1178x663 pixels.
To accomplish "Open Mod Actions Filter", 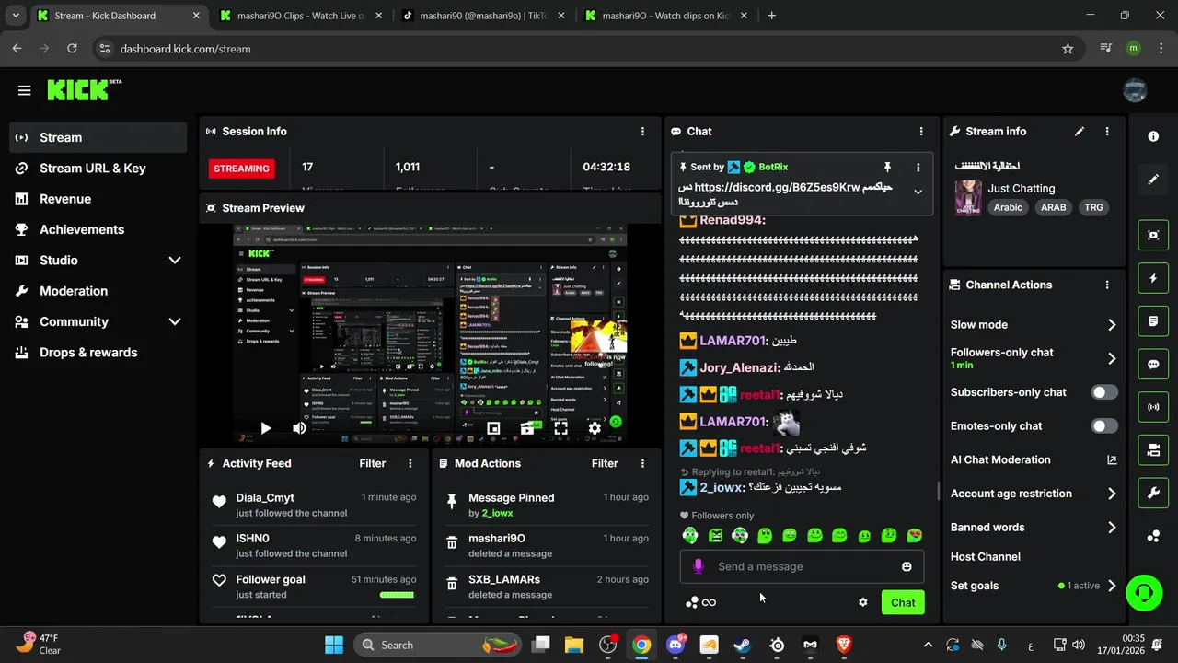I will [x=605, y=464].
